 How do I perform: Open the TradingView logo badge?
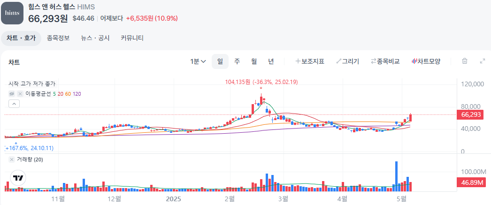click(18, 178)
